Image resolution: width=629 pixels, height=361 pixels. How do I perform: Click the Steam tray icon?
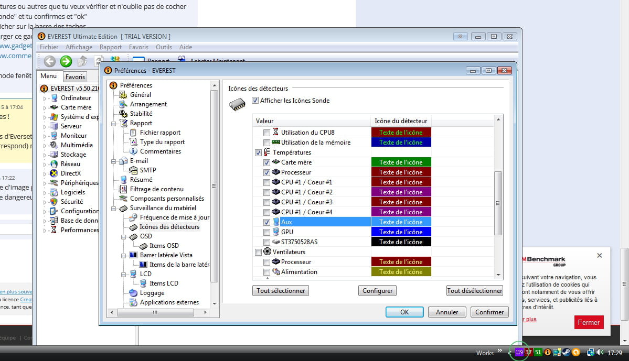[567, 353]
